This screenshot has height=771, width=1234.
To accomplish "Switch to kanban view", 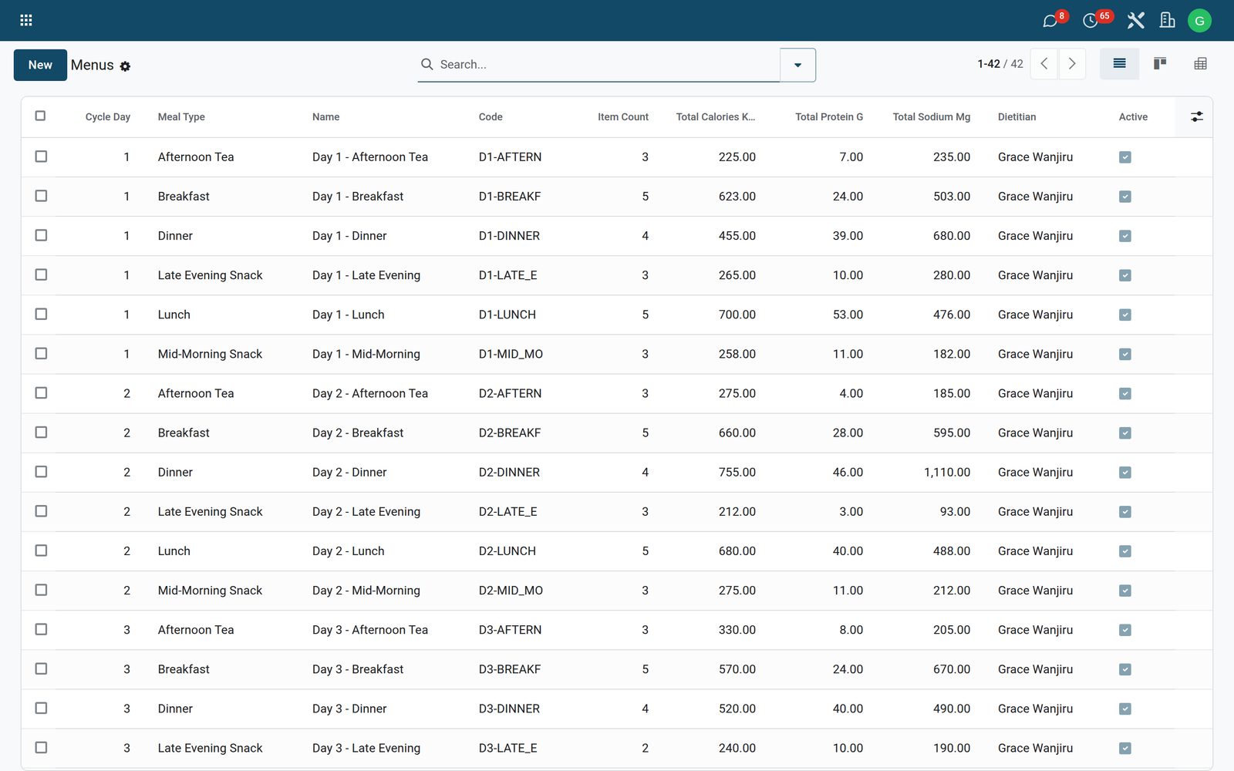I will [x=1159, y=64].
